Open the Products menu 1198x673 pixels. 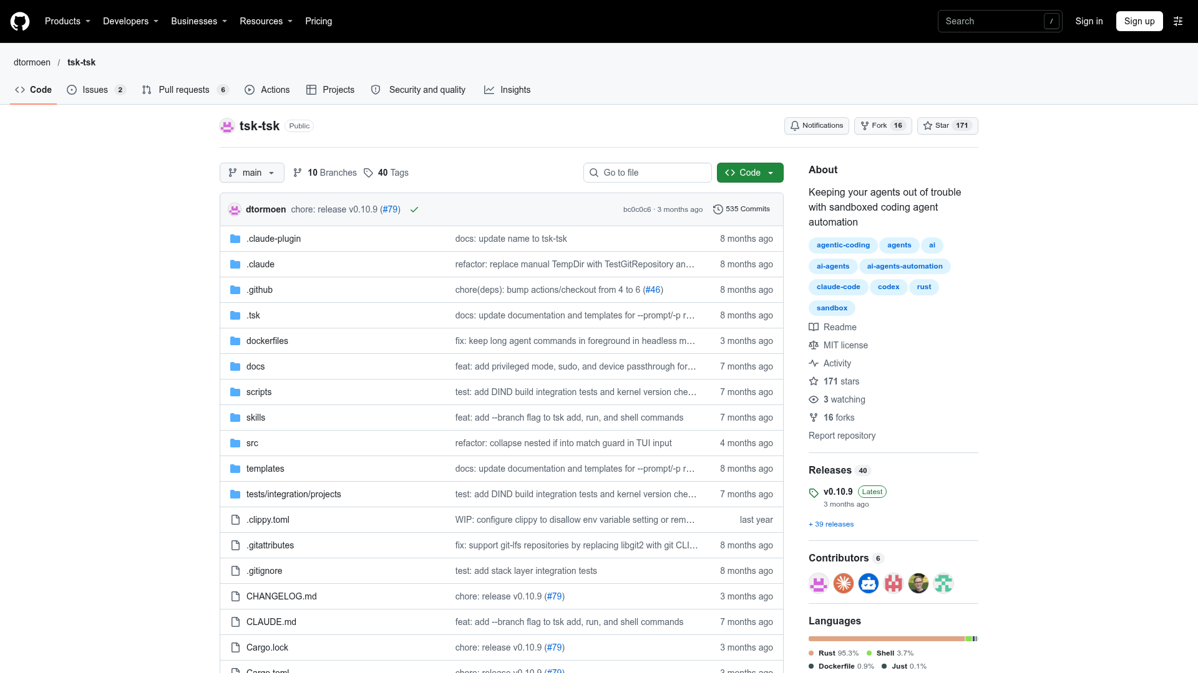tap(67, 21)
